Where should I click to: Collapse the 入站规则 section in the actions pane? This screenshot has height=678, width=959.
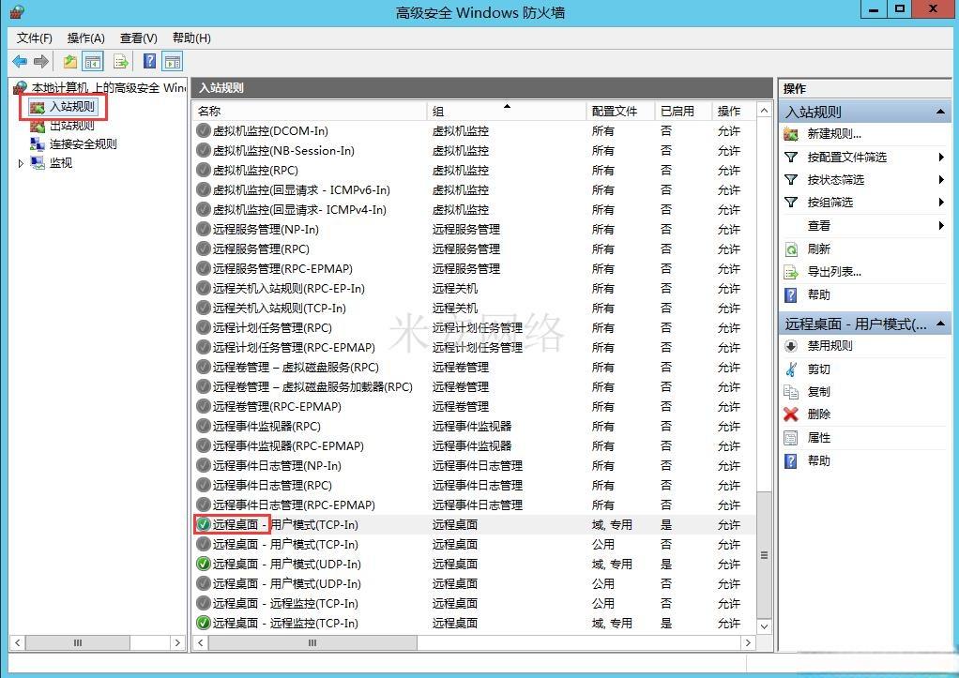(x=940, y=112)
